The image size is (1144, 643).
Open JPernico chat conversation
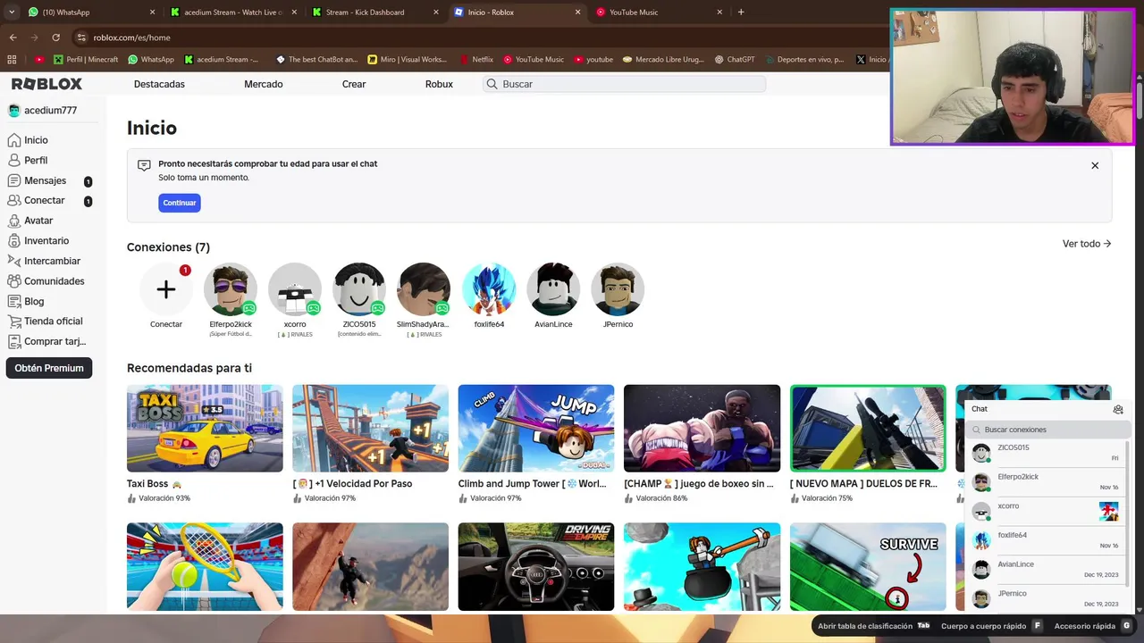point(1046,598)
